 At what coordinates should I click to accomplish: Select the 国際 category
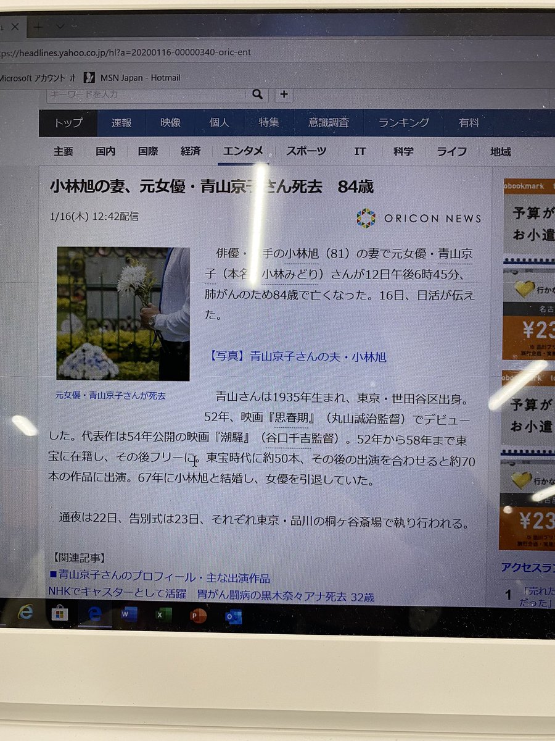pos(148,151)
